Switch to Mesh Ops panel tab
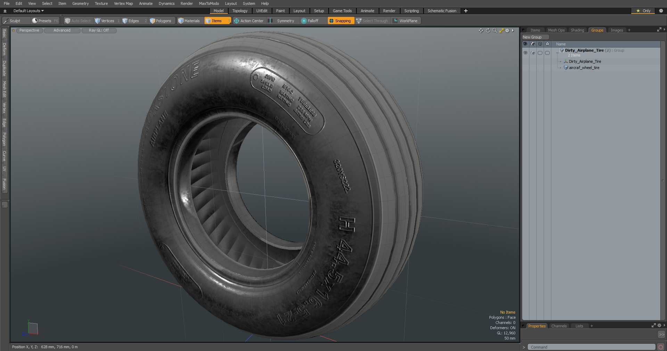 pyautogui.click(x=556, y=30)
